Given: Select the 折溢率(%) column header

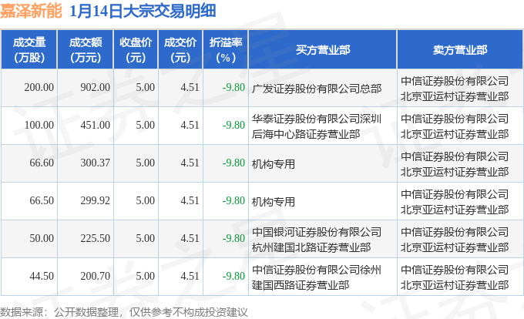Looking at the screenshot, I should (226, 50).
